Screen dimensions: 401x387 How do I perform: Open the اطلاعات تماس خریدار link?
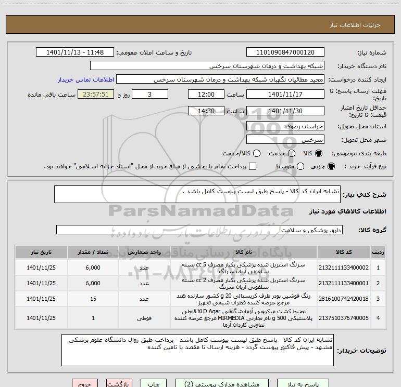[86, 79]
